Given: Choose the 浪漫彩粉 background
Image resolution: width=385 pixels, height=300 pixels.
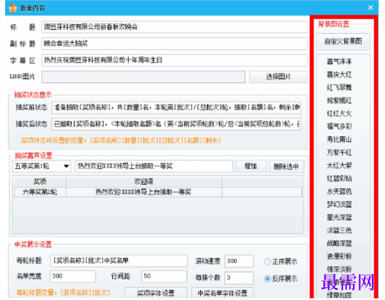Looking at the screenshot, I should [x=339, y=256].
